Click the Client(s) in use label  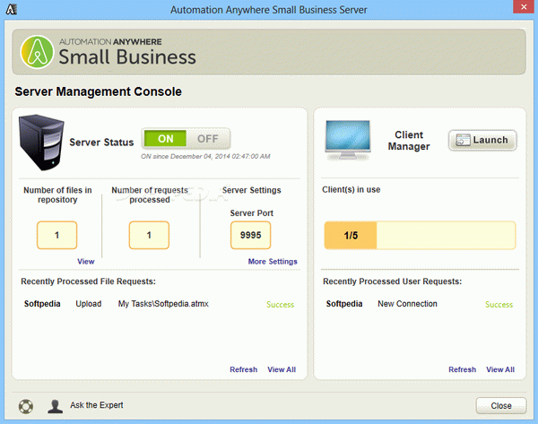click(351, 190)
